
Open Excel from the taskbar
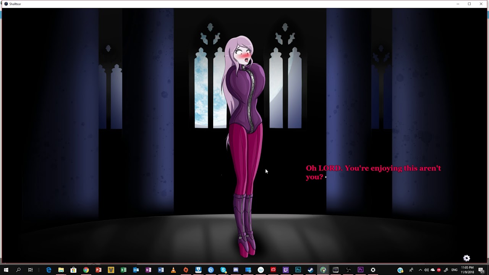click(123, 270)
